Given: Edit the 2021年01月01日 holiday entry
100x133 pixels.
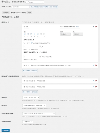Looking at the screenshot, I should point(93,81).
